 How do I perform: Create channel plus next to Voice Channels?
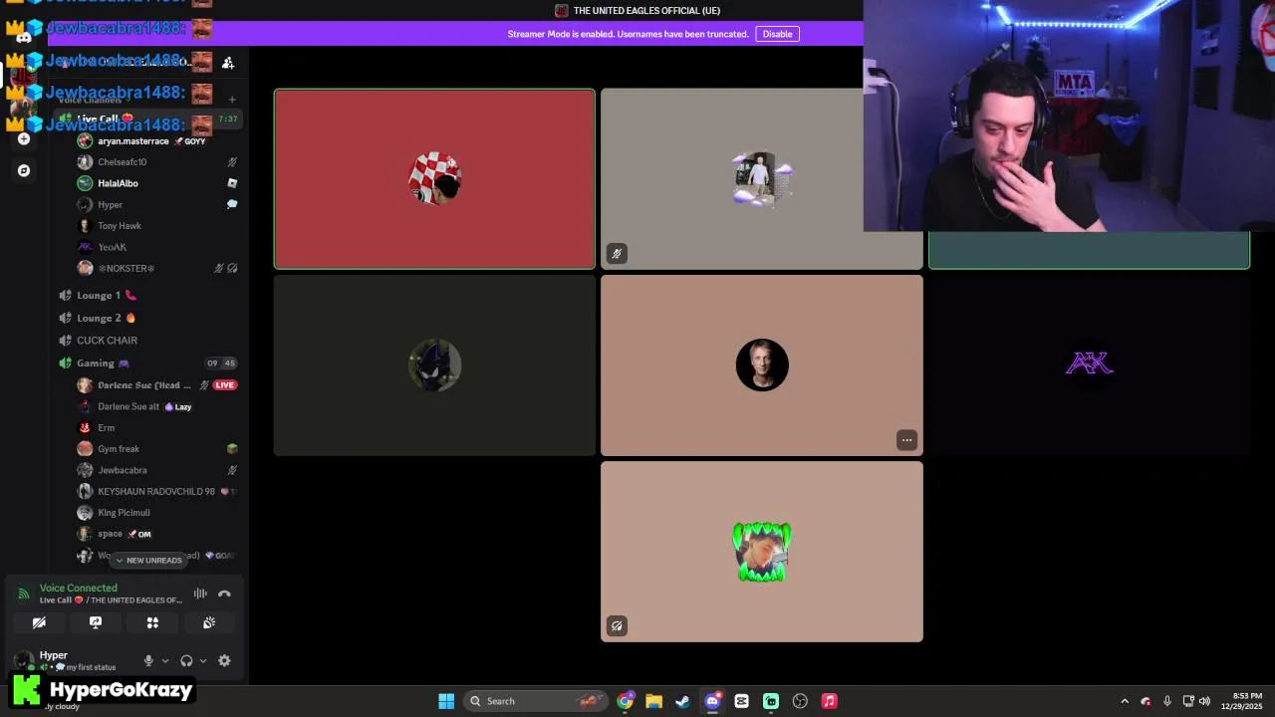coord(232,100)
